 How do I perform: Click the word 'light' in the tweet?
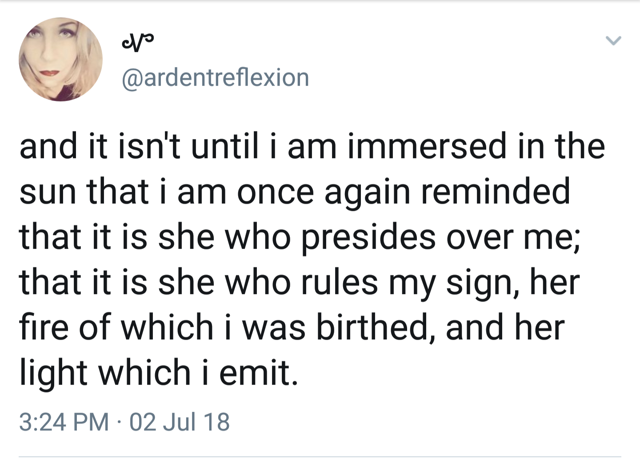click(53, 373)
